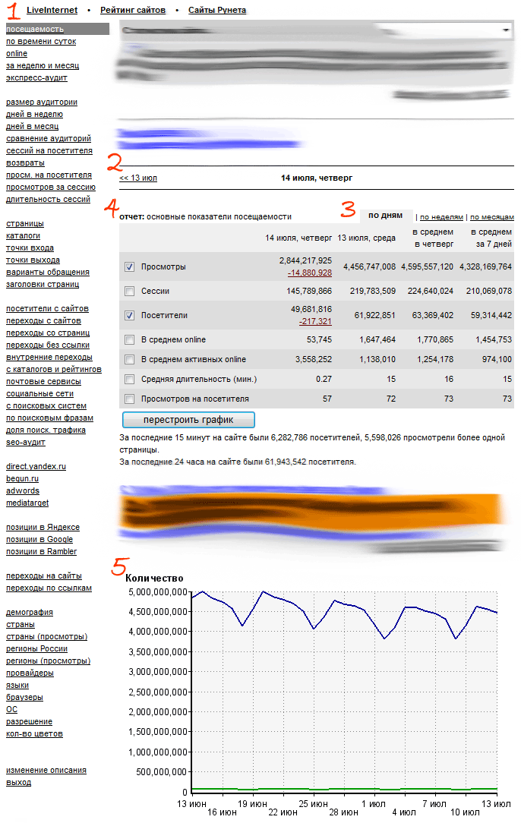Click red -217,321 visitors difference
521x823 pixels.
click(x=315, y=321)
